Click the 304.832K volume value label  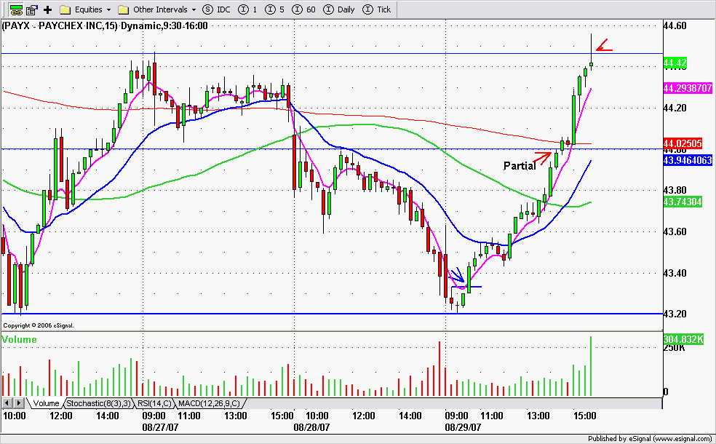point(683,339)
